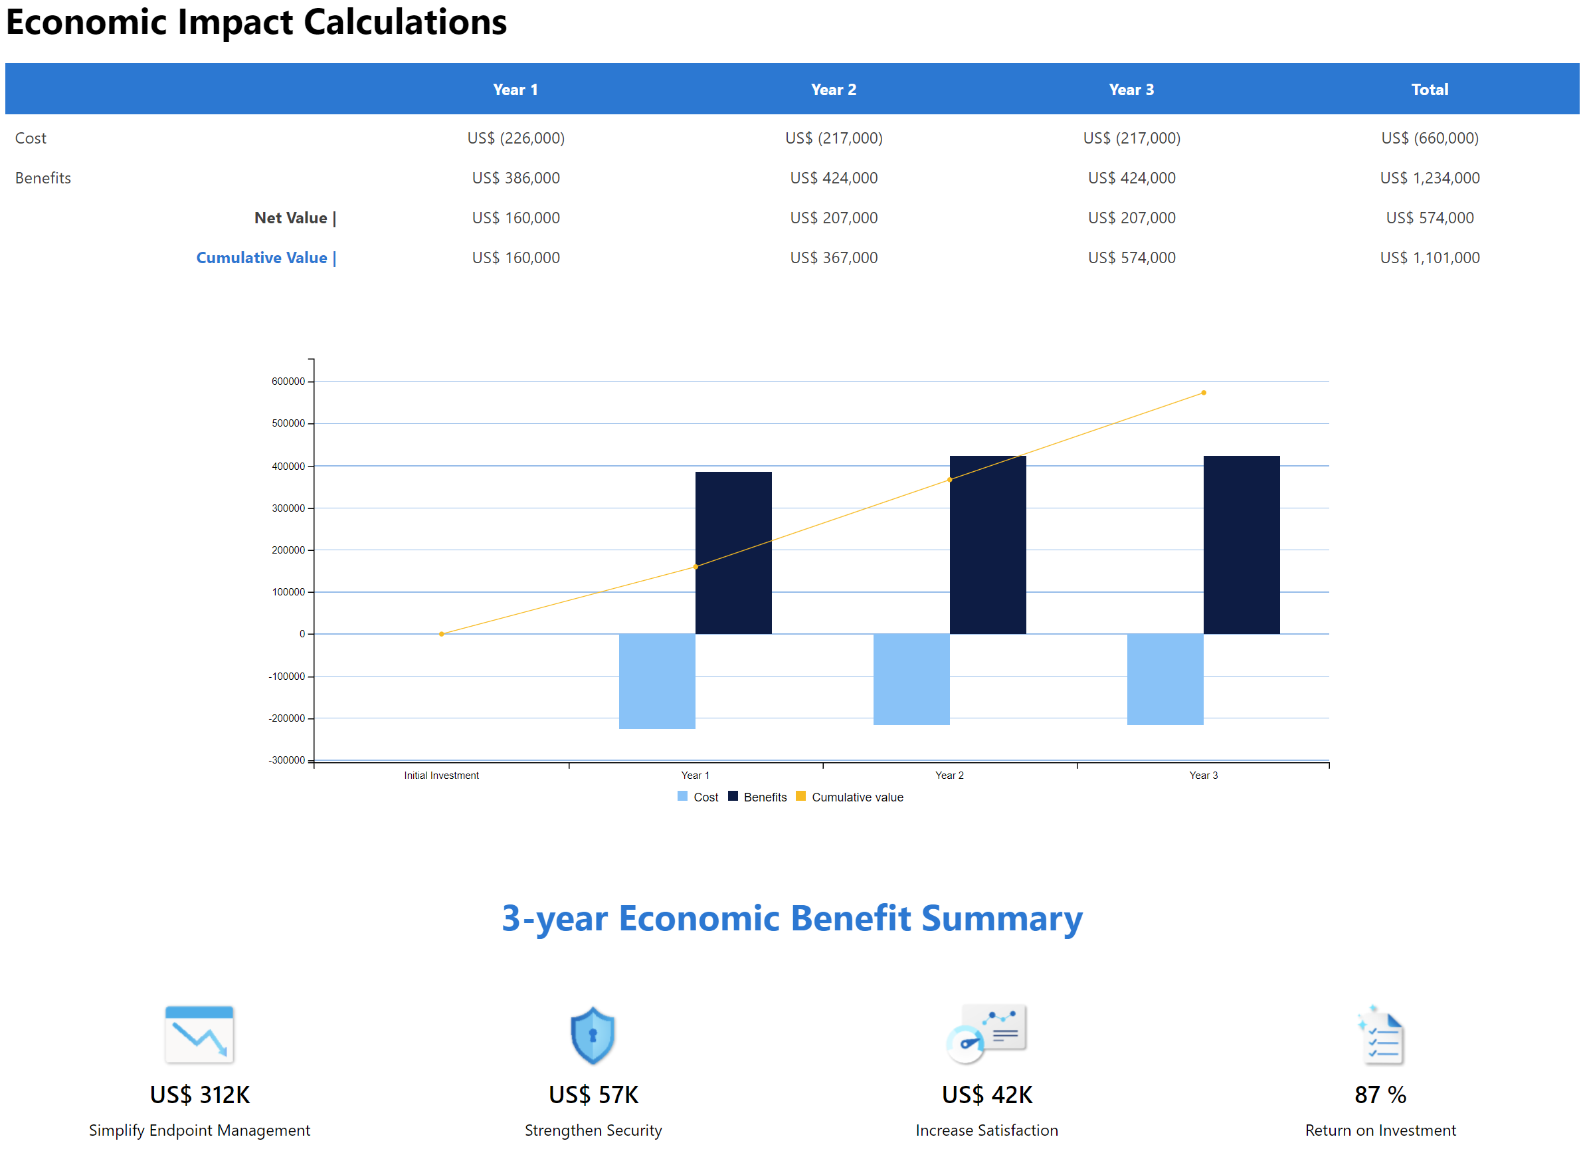The image size is (1583, 1149).
Task: Click the Return on Investment label
Action: tap(1380, 1130)
